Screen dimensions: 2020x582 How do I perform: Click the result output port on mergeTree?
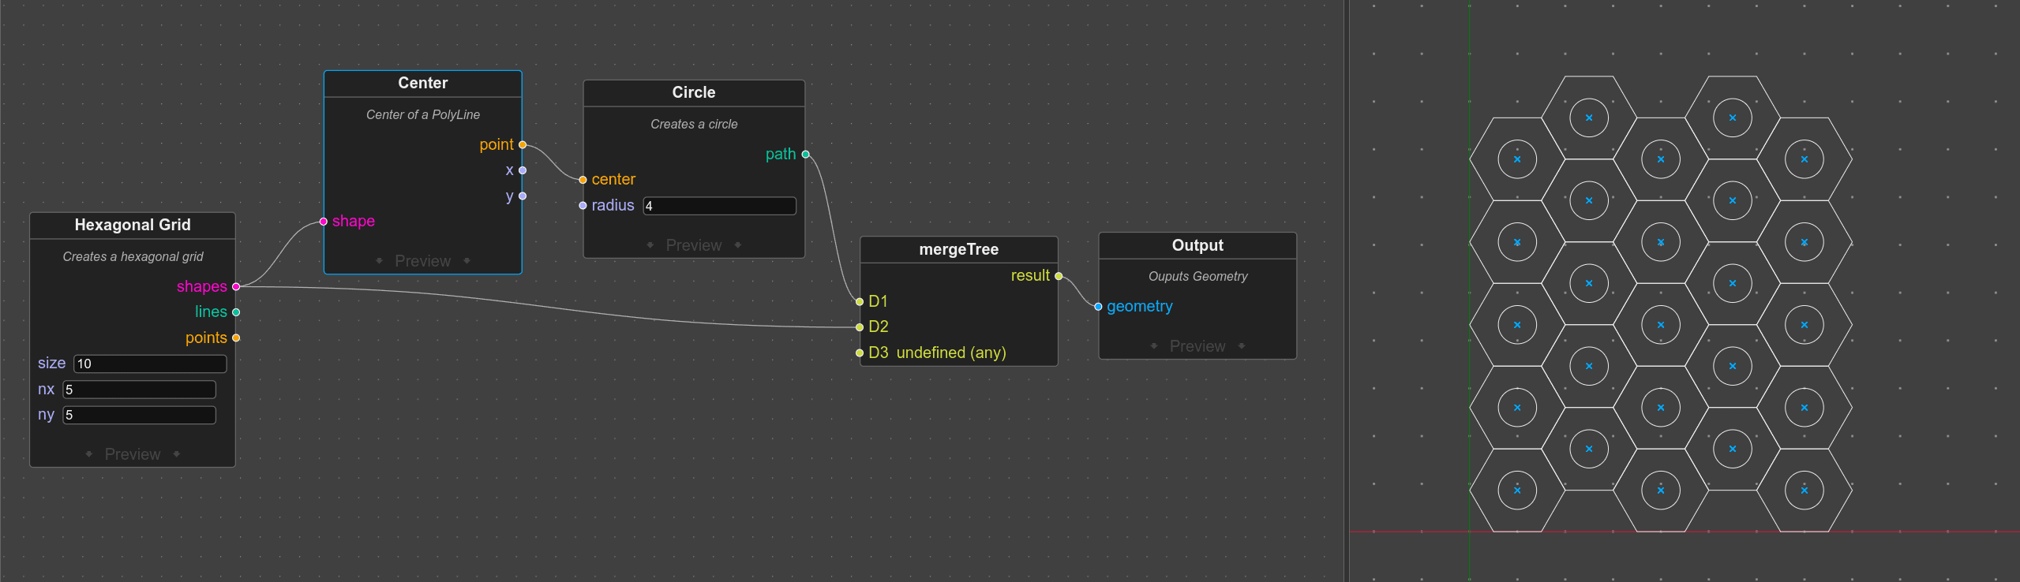coord(1059,276)
